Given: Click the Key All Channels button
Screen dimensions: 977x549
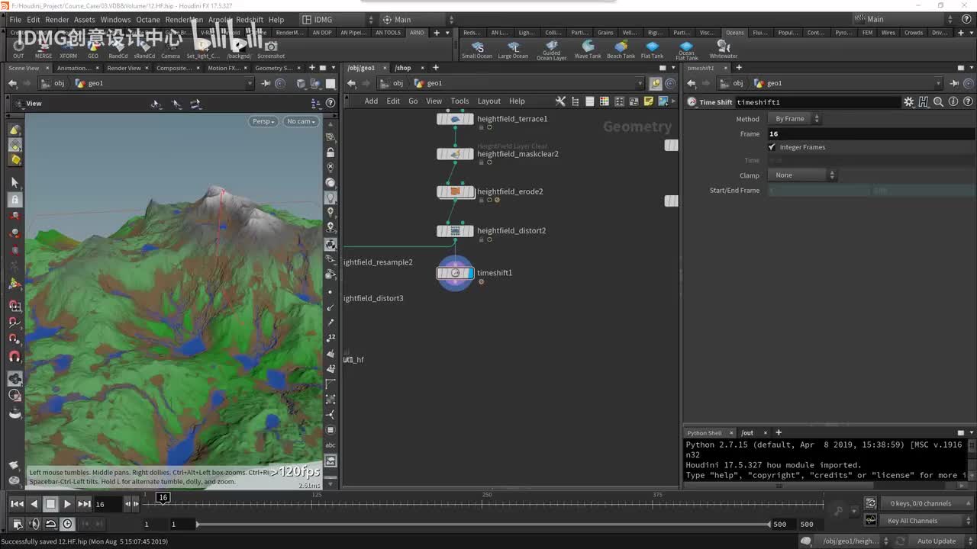Looking at the screenshot, I should click(x=912, y=521).
